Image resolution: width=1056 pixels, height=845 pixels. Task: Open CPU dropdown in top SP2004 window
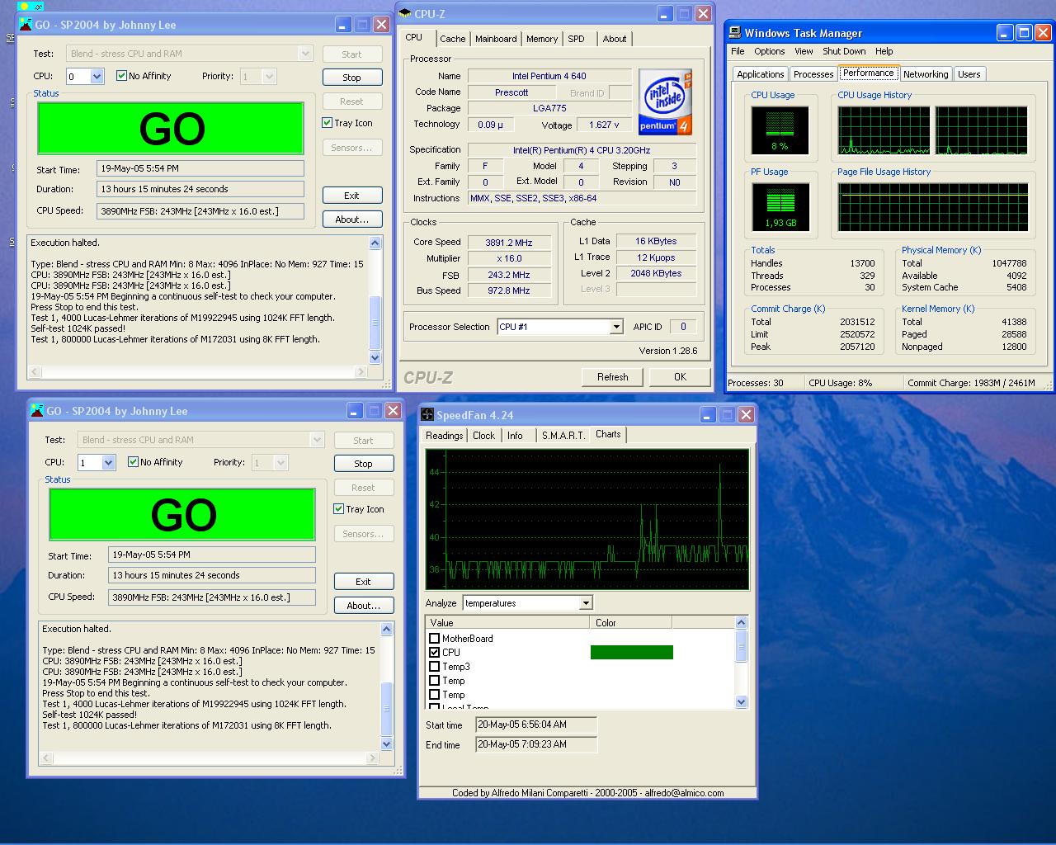coord(97,77)
